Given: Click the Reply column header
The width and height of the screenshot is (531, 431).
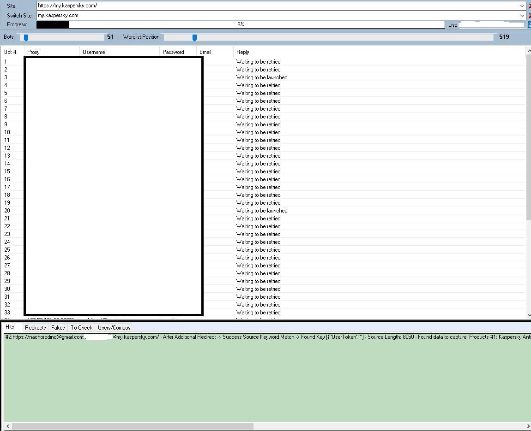Looking at the screenshot, I should (243, 52).
